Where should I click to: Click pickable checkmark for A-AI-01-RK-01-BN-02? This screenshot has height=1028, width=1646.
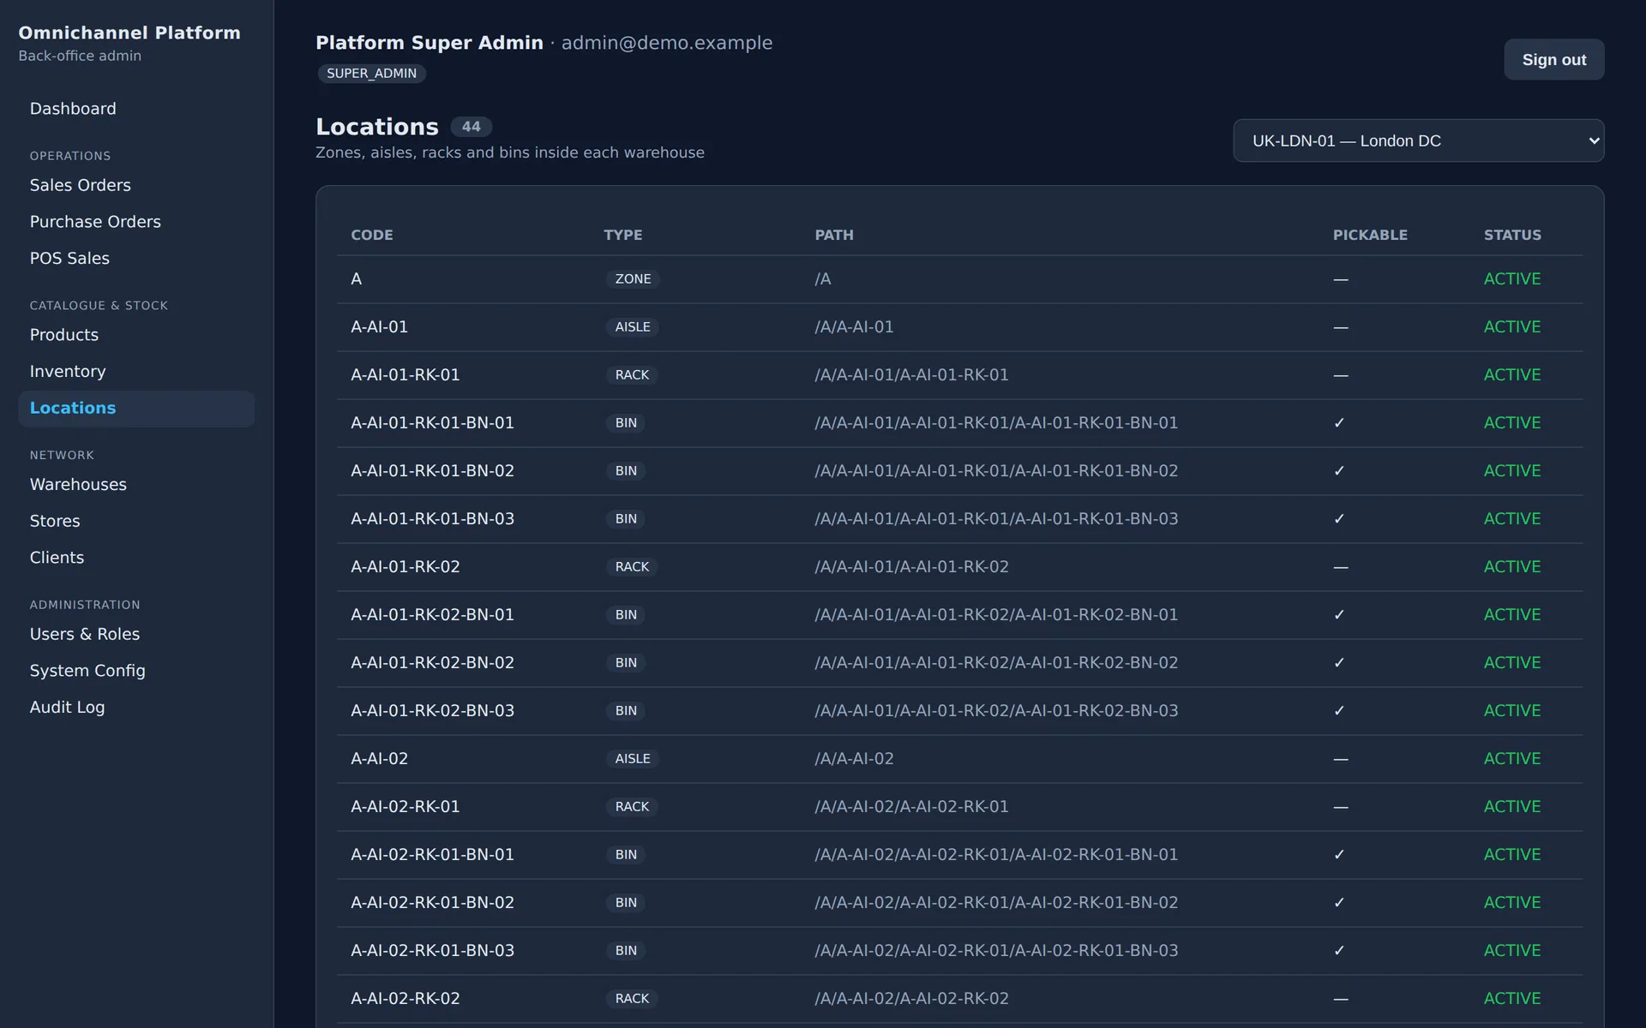(1339, 471)
